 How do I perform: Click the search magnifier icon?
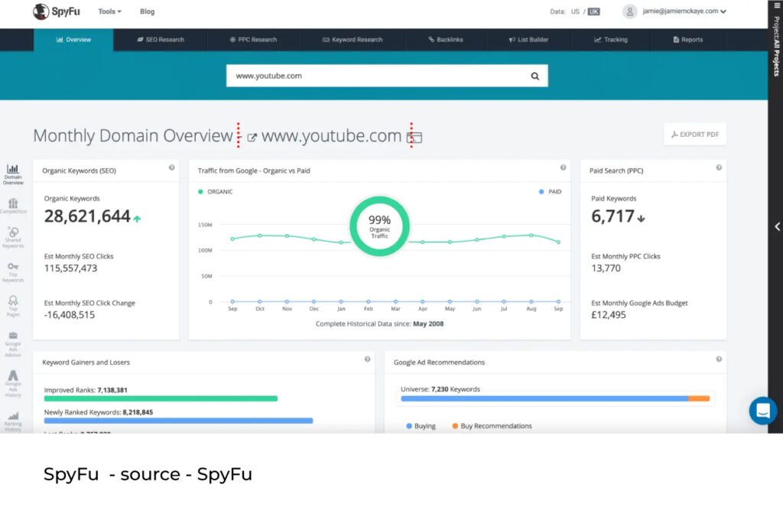pyautogui.click(x=534, y=76)
